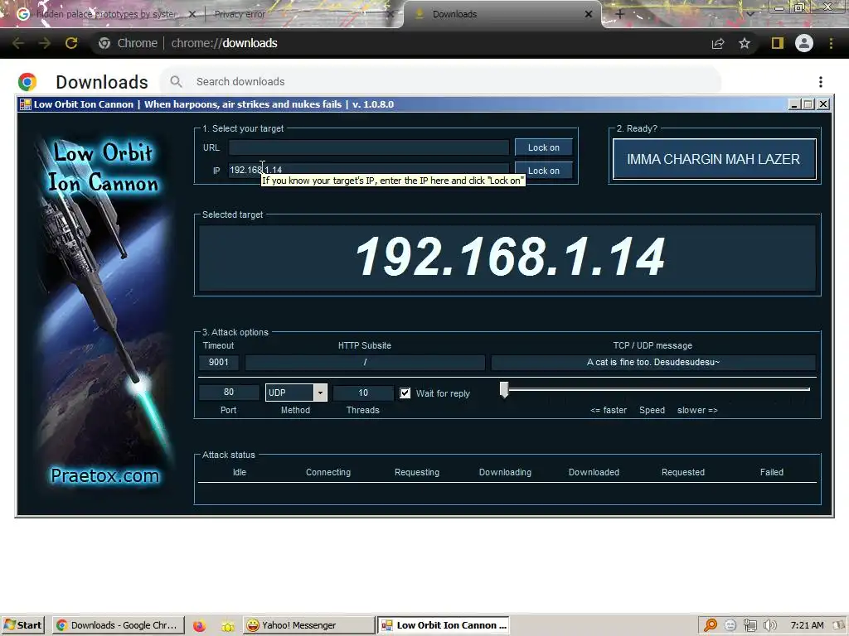849x636 pixels.
Task: Open a new Chrome tab with plus icon
Action: click(620, 14)
